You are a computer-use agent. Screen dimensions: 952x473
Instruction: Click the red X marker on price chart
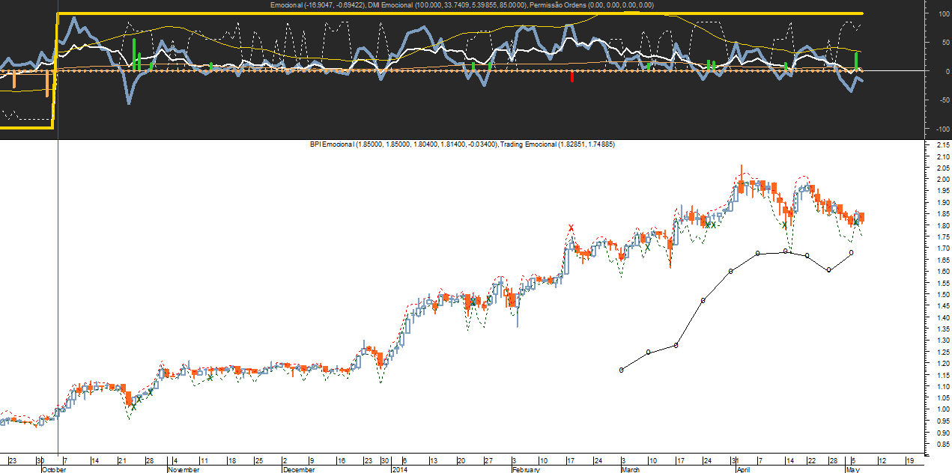tap(571, 228)
